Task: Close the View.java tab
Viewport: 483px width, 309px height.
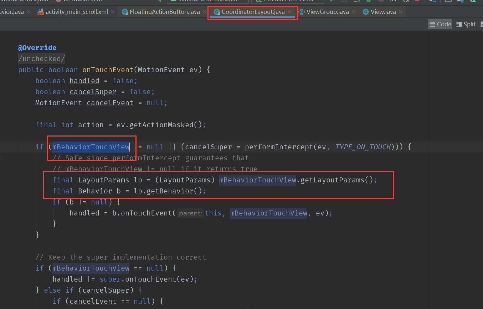Action: (401, 12)
